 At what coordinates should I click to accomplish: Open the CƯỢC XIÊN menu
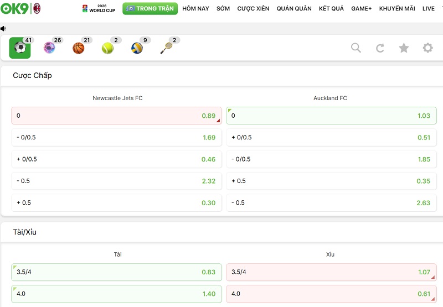click(x=253, y=9)
